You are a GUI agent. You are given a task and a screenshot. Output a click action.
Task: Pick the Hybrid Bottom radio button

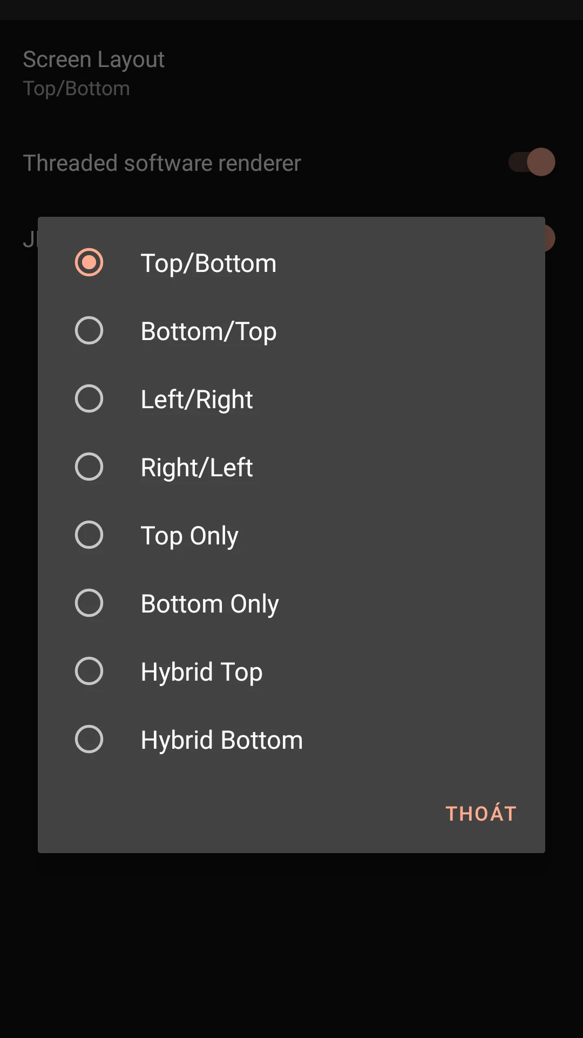point(89,740)
